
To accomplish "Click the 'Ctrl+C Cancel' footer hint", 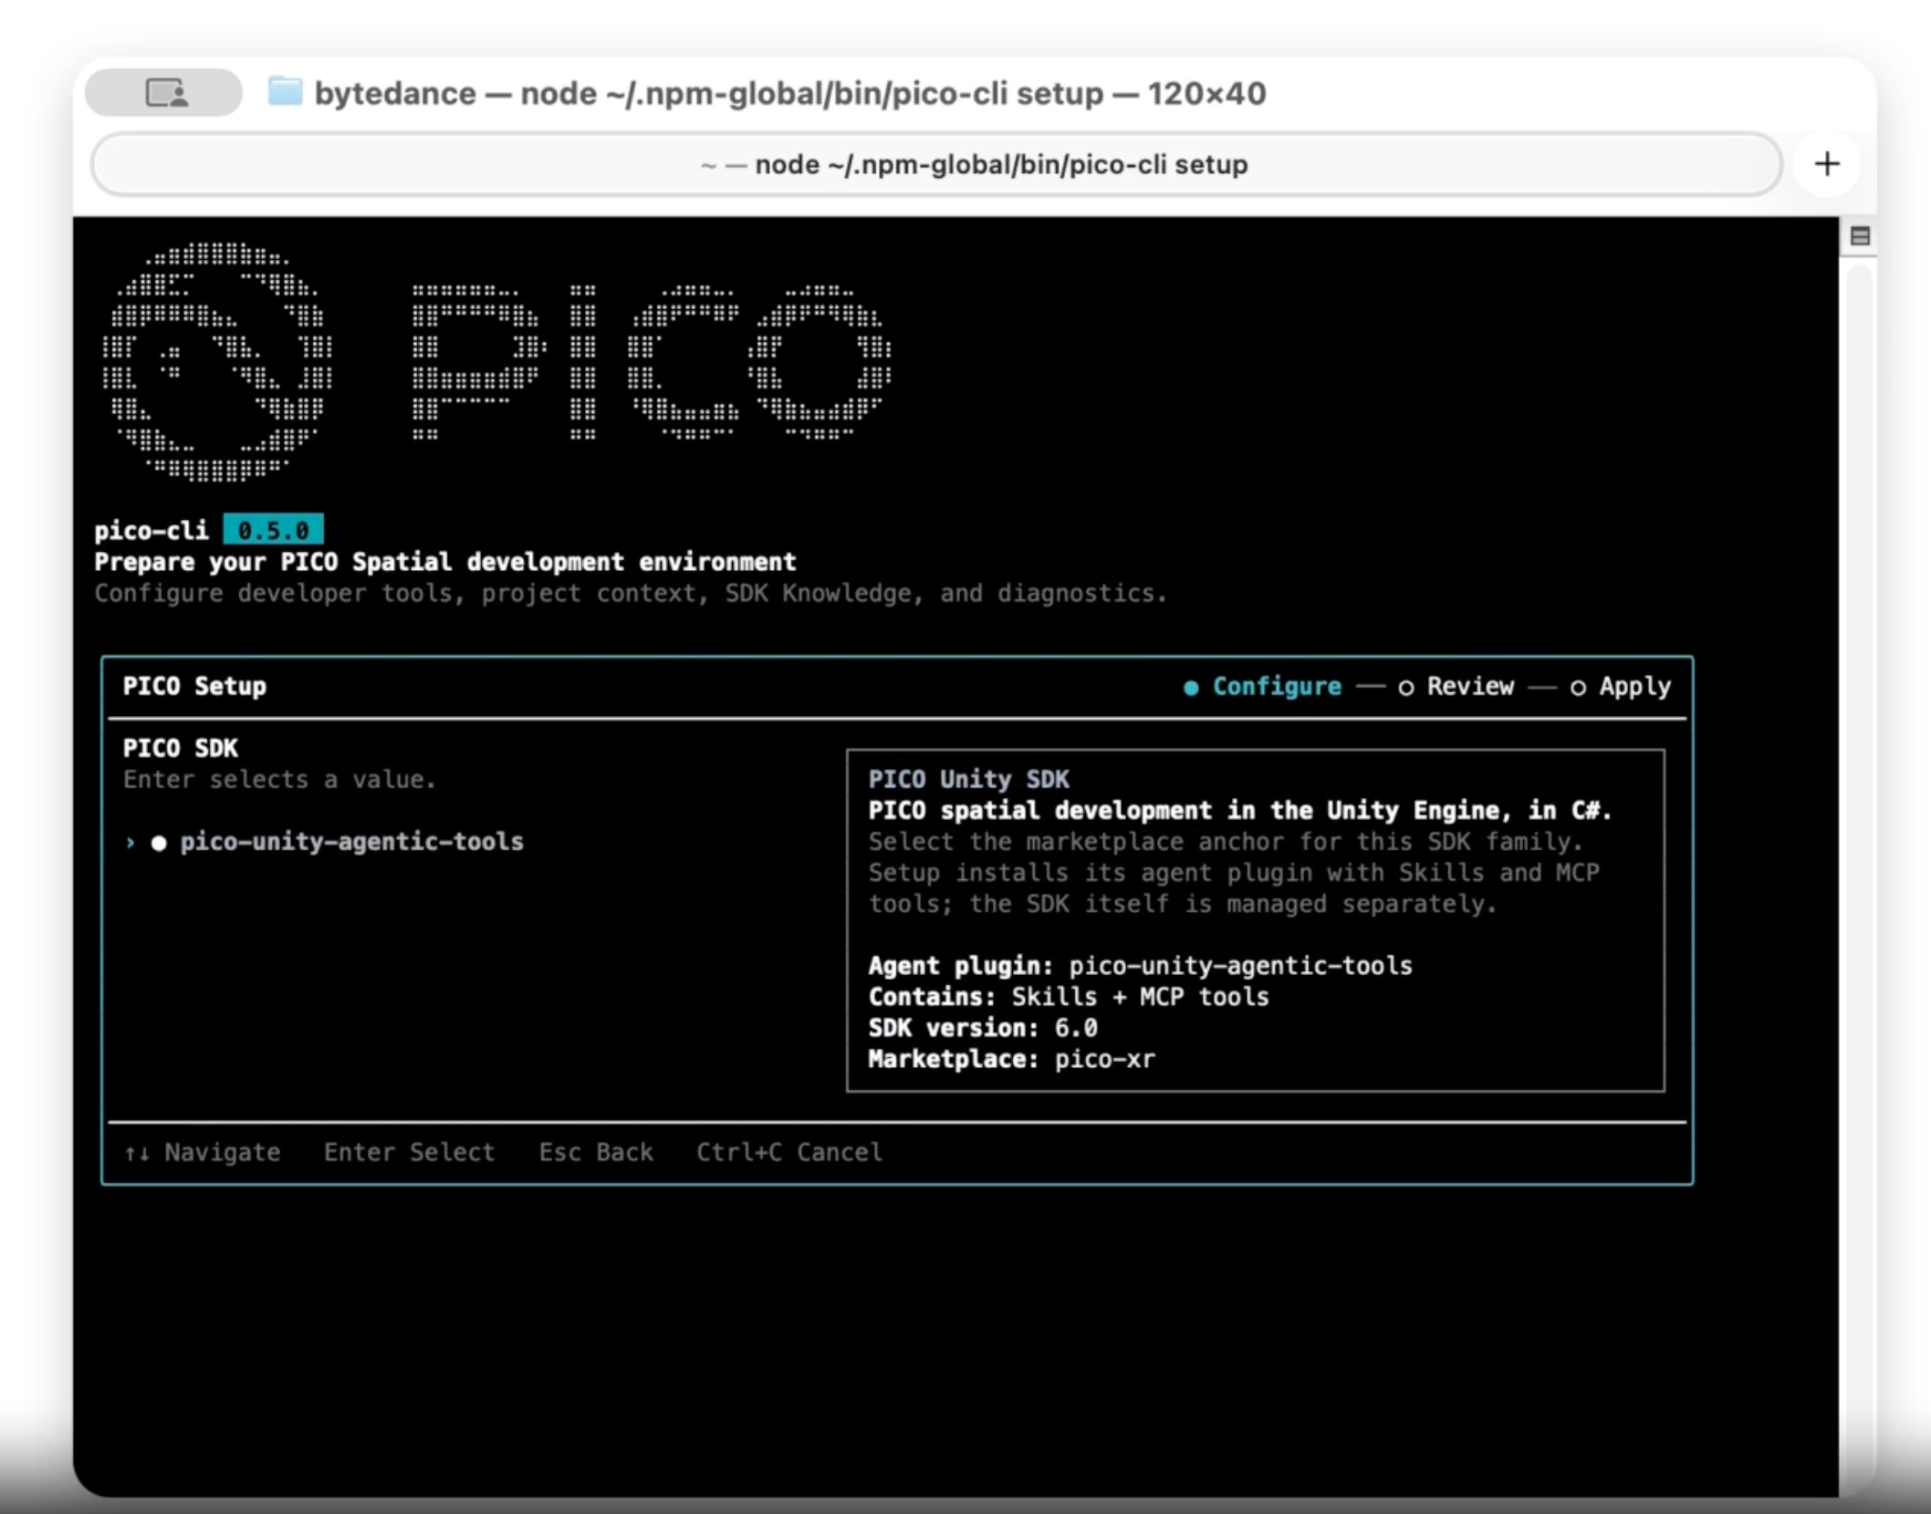I will coord(789,1152).
